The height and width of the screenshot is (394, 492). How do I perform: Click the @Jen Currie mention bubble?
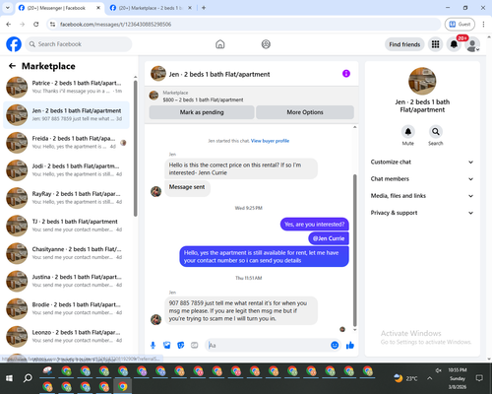pyautogui.click(x=329, y=238)
